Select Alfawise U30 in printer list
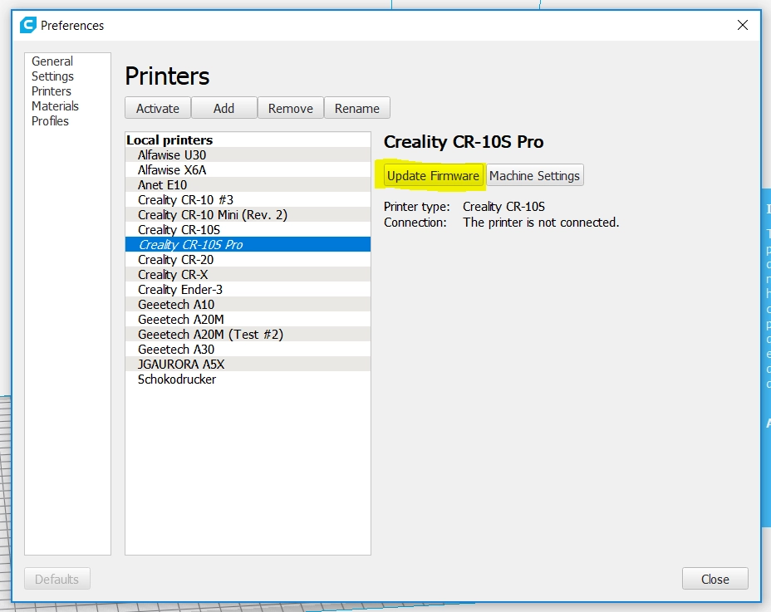The image size is (771, 612). (x=248, y=154)
